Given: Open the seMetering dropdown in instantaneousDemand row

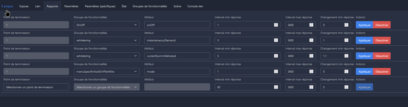Looking at the screenshot, I should pos(107,40).
